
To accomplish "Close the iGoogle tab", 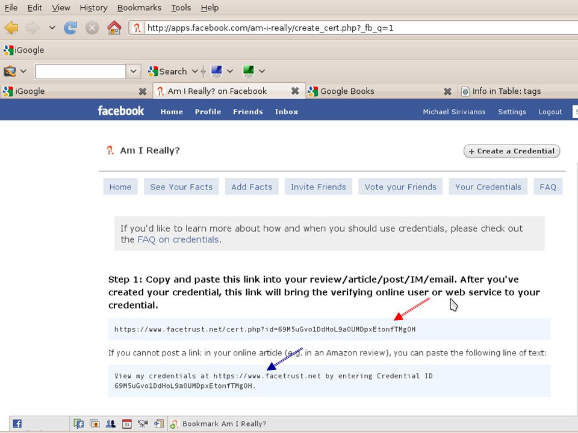I will click(143, 91).
